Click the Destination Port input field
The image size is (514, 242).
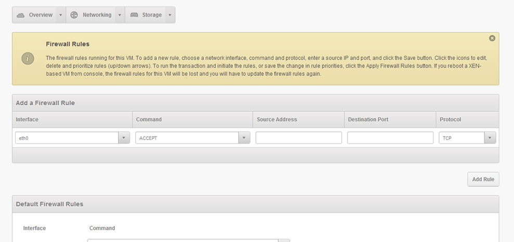pos(390,138)
